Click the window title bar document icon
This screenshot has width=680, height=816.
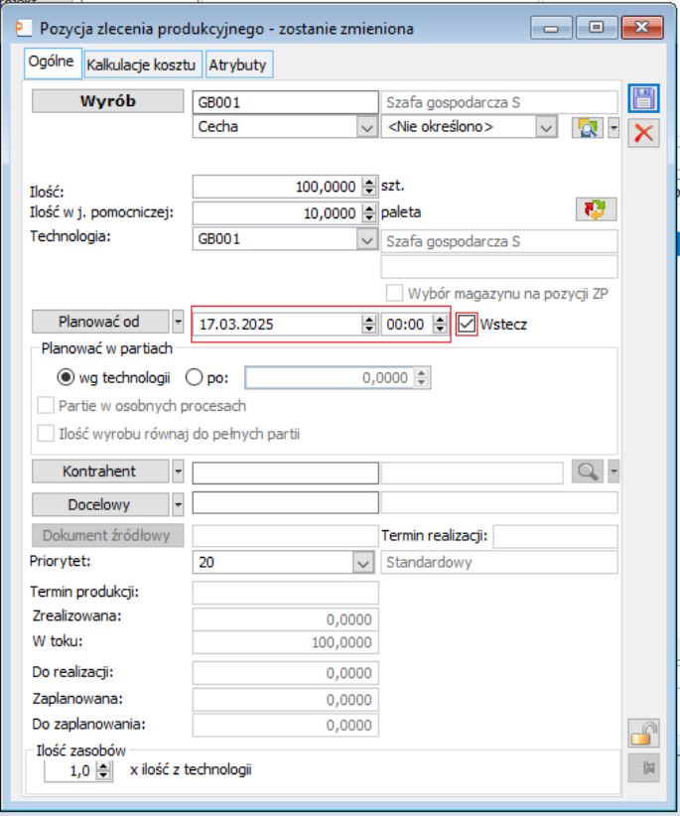click(24, 28)
